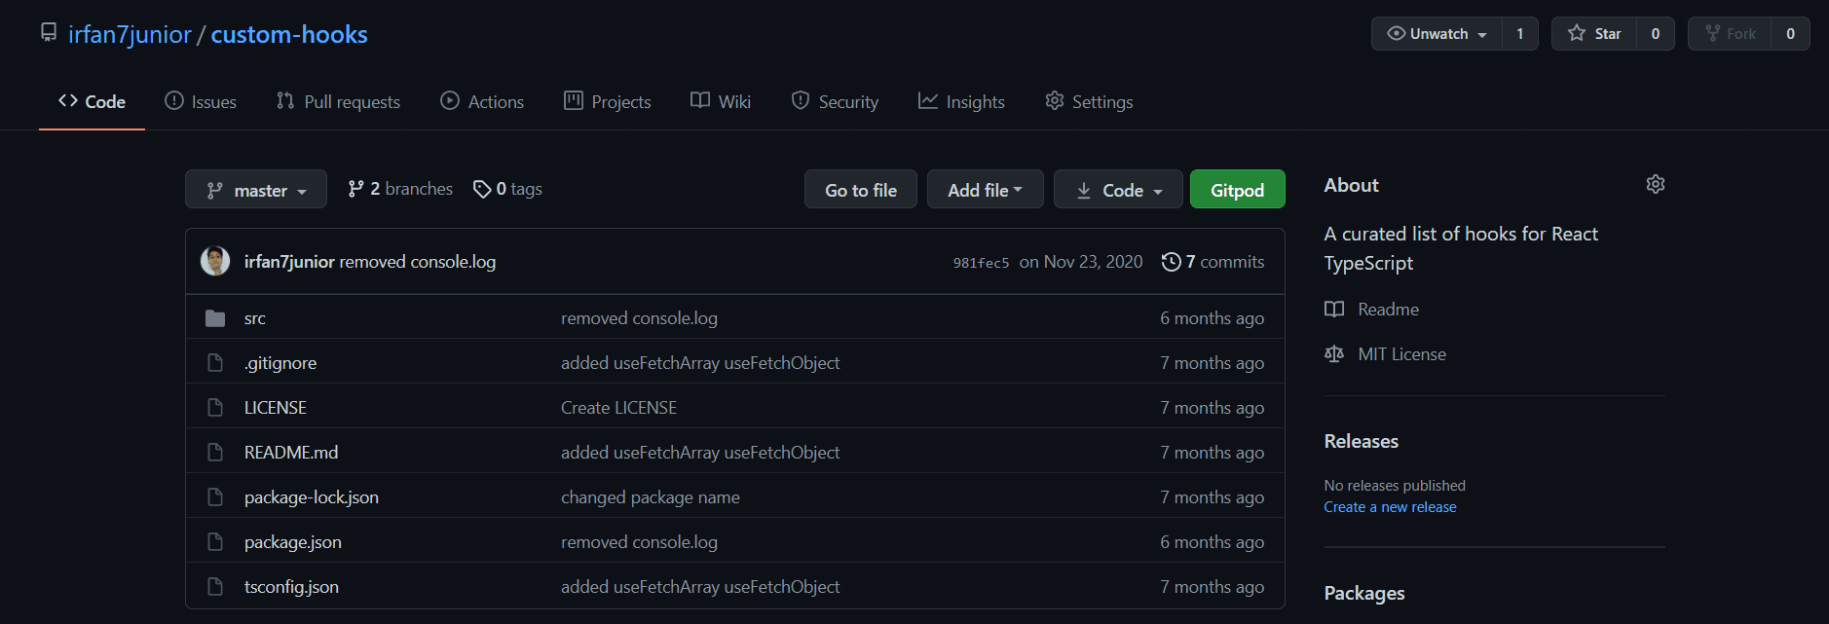This screenshot has width=1829, height=624.
Task: Click the watchers count 1
Action: (x=1519, y=33)
